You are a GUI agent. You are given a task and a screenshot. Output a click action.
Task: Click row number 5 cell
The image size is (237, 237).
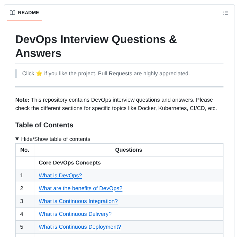pos(25,227)
